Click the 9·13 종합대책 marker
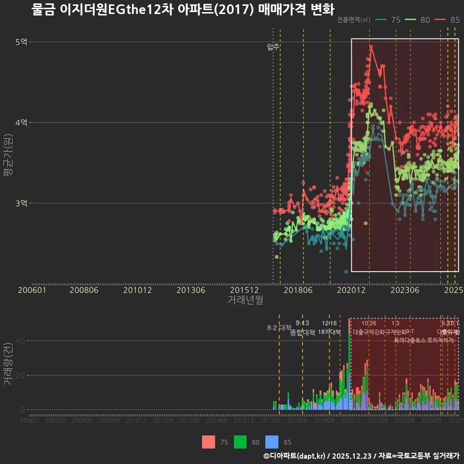The image size is (464, 464). click(x=302, y=328)
